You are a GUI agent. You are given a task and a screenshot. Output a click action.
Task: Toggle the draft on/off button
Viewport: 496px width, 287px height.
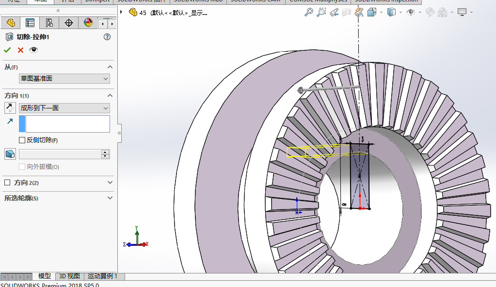click(10, 154)
